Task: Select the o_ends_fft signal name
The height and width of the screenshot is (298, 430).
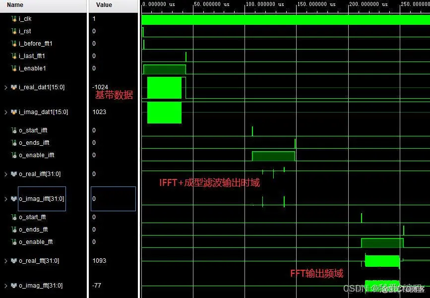Action: [x=33, y=229]
